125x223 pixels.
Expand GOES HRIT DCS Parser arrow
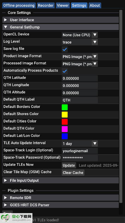6,205
